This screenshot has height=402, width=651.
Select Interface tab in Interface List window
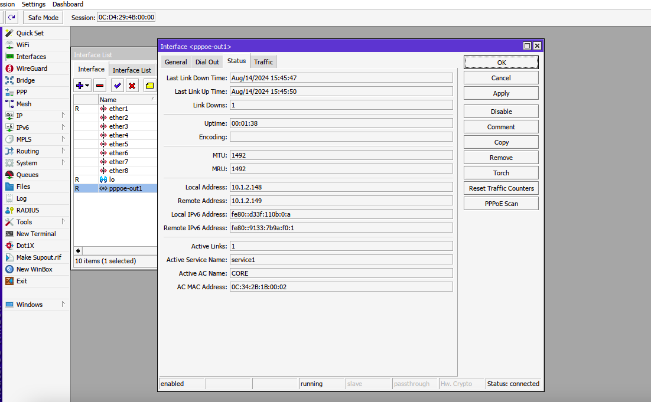coord(91,69)
